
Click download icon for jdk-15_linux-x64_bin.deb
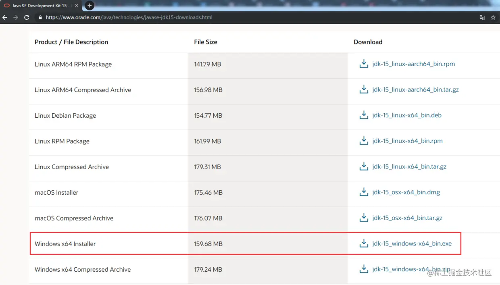coord(364,115)
